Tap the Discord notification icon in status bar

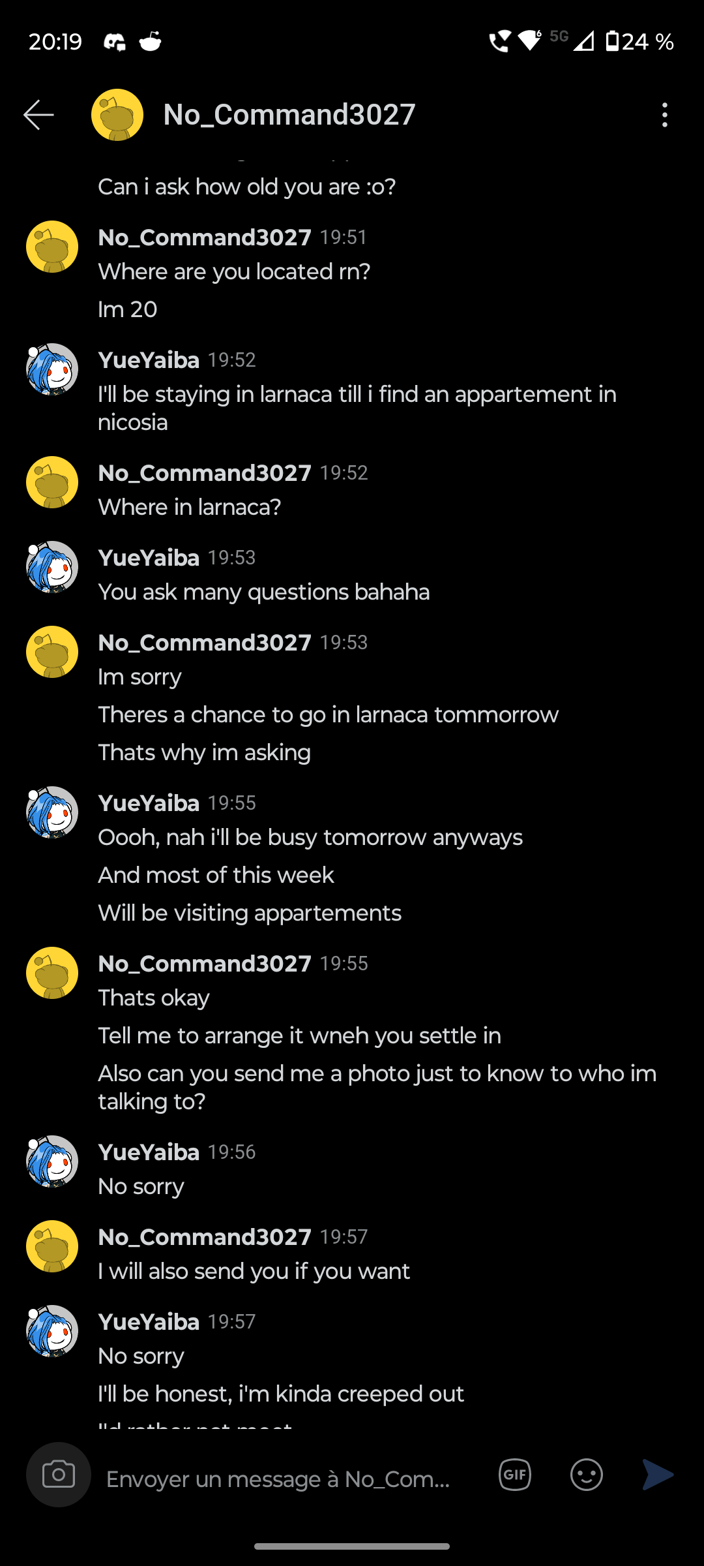coord(115,42)
